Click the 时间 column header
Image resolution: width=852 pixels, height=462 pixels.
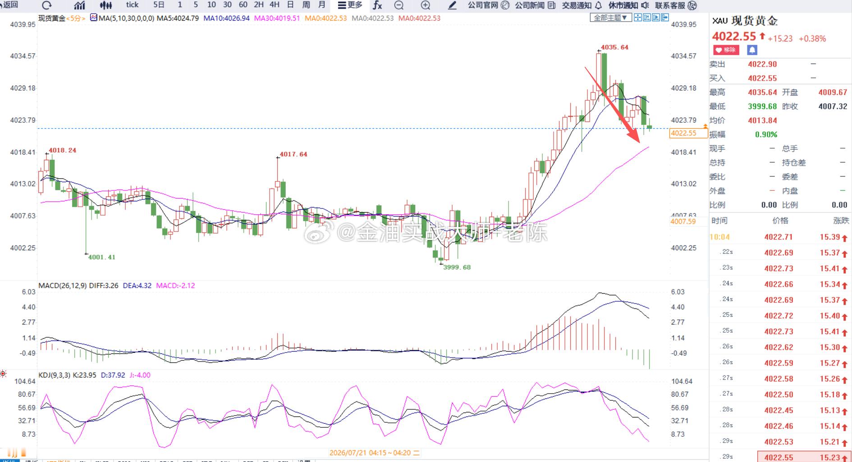coord(719,221)
